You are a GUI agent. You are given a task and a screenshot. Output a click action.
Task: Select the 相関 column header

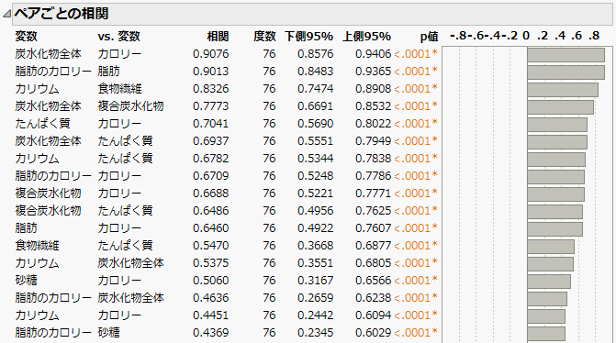[218, 36]
